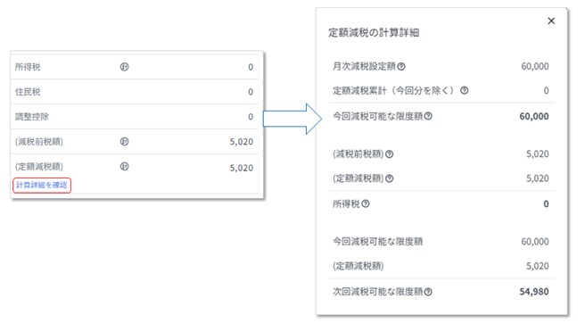Click help icon beside (定額減税額) in dialog

click(389, 178)
